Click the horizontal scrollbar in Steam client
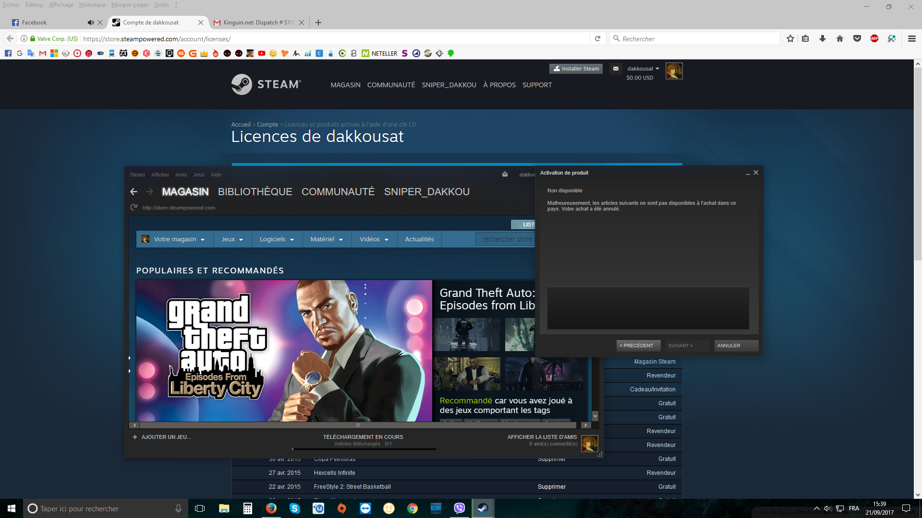The image size is (922, 518). 357,425
